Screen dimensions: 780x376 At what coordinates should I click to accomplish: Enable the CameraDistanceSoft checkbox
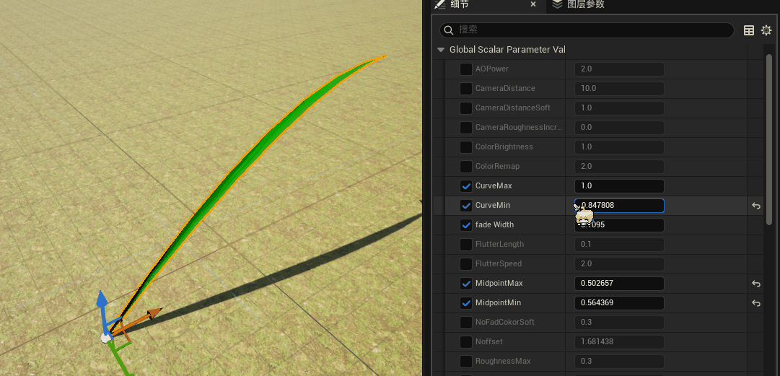click(x=466, y=108)
